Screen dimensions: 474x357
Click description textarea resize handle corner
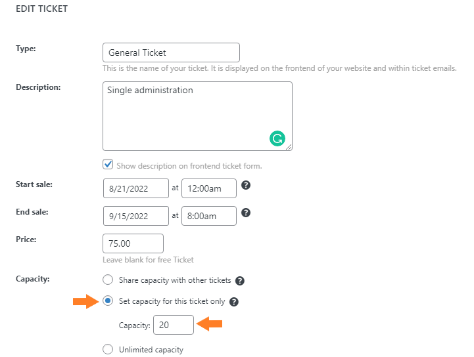pyautogui.click(x=289, y=147)
